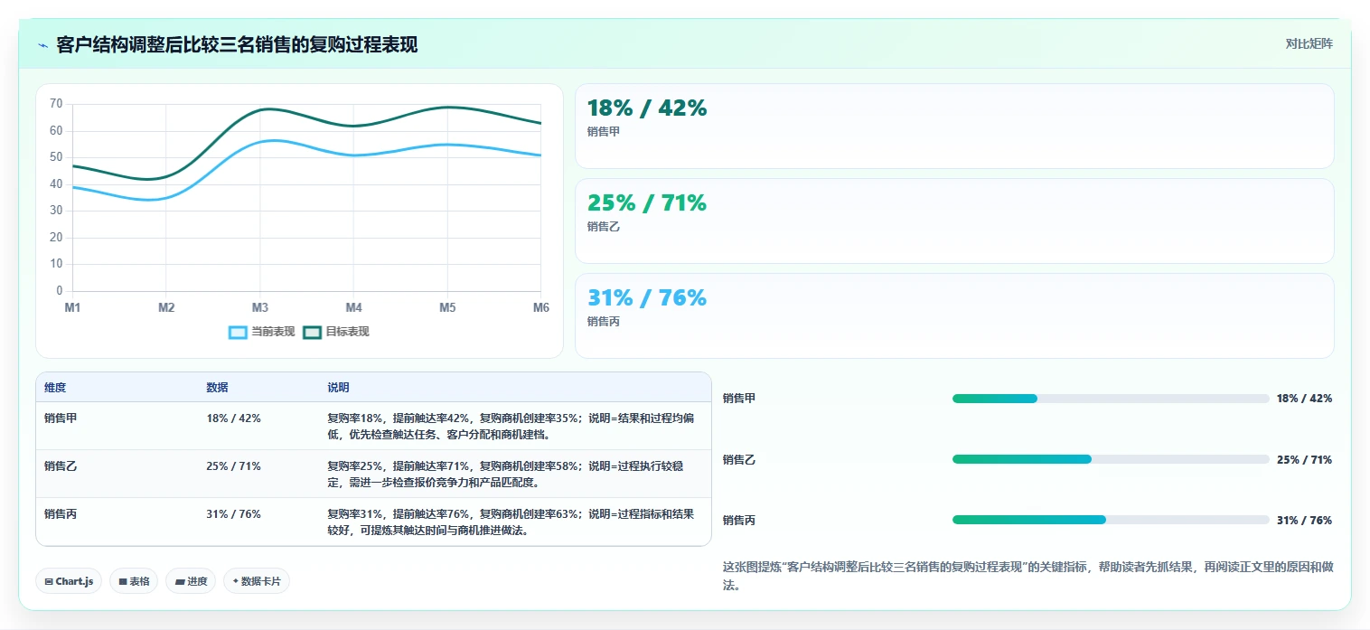Click table cell 25% / 71%
The image size is (1370, 630).
click(233, 465)
